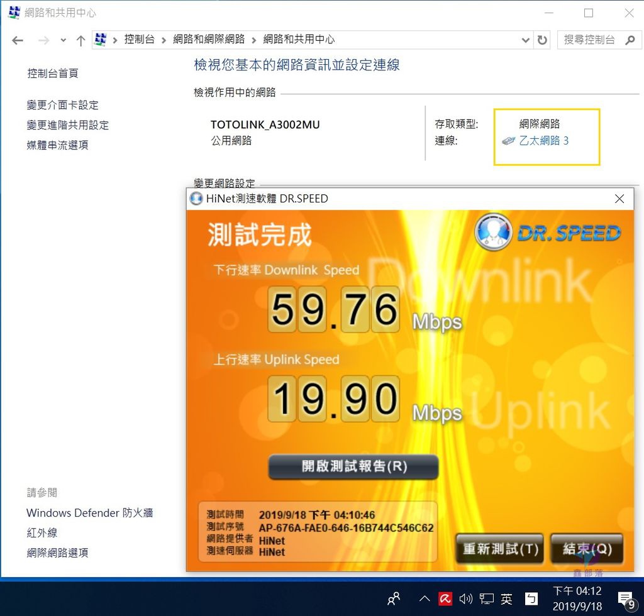The height and width of the screenshot is (616, 644).
Task: Go back using the navigation back arrow
Action: pos(17,40)
